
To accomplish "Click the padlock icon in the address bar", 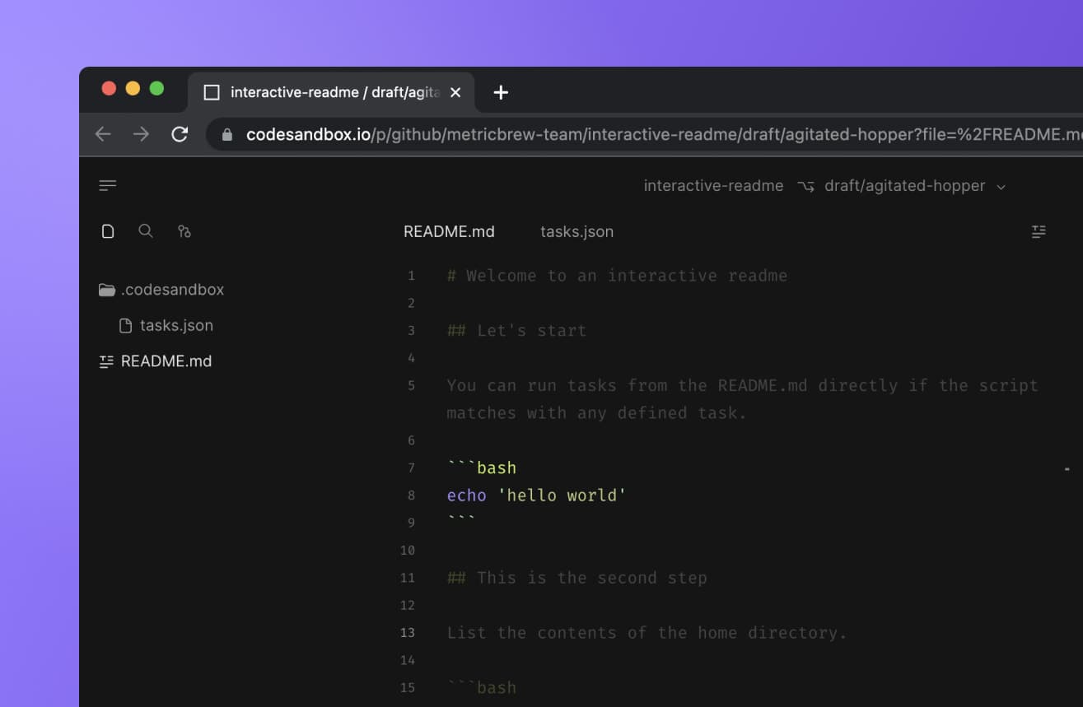I will click(x=227, y=134).
